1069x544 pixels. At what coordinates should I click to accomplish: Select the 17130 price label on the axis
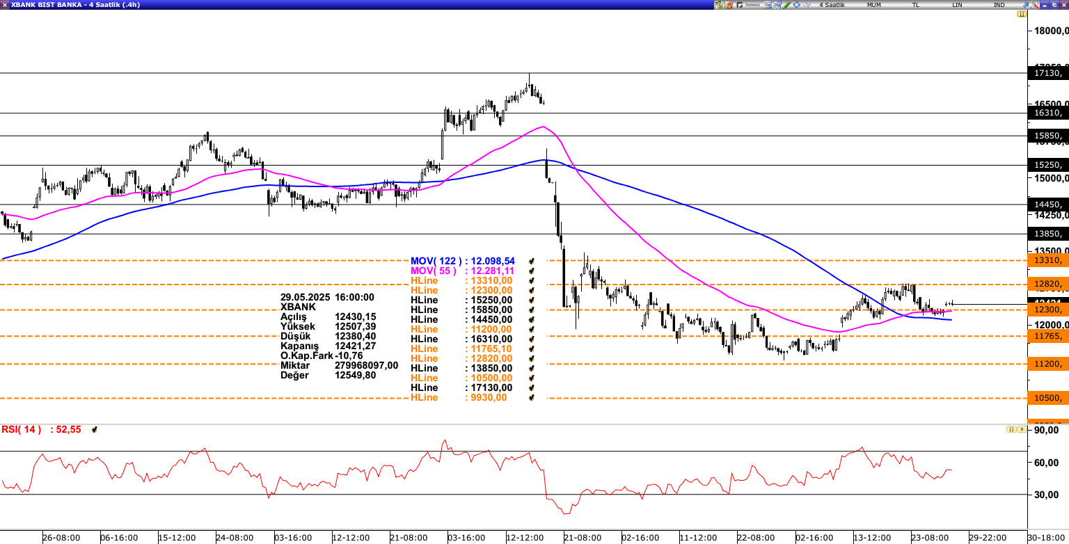coord(1047,73)
